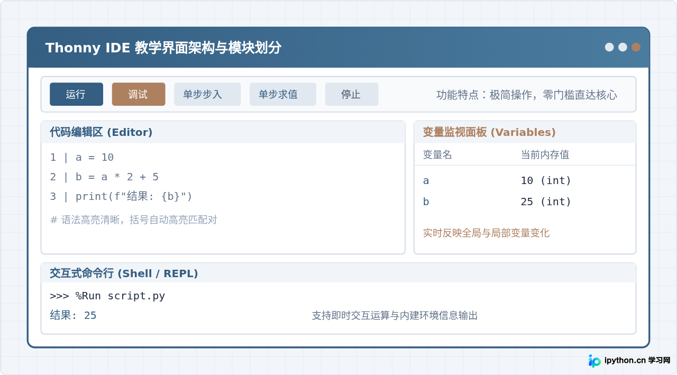The width and height of the screenshot is (677, 375).
Task: Click the 变量名 column header
Action: tap(437, 155)
